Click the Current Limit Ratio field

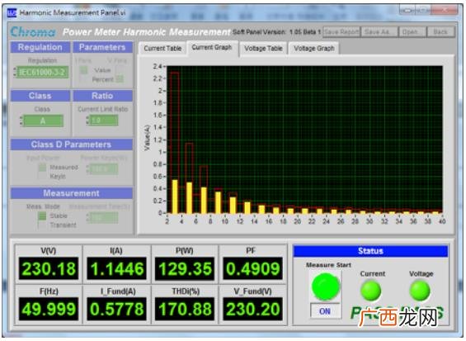102,121
